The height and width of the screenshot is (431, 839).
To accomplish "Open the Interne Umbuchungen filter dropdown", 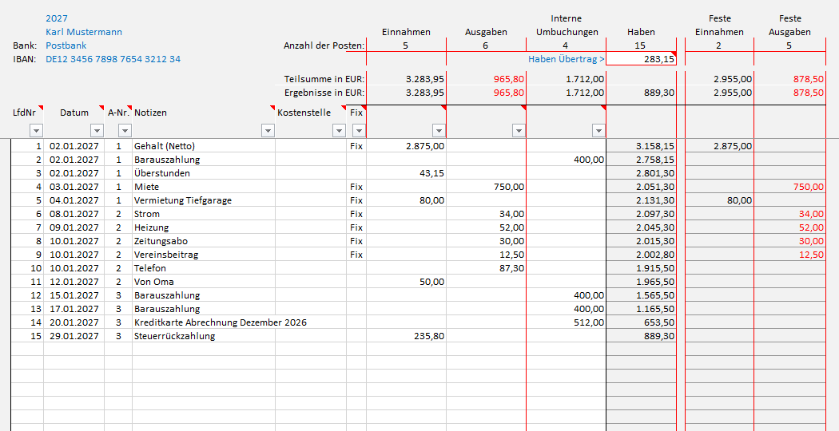I will [x=598, y=131].
